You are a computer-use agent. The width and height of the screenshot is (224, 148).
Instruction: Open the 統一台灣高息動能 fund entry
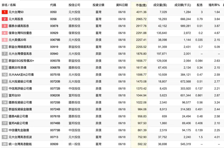[x=20, y=144]
